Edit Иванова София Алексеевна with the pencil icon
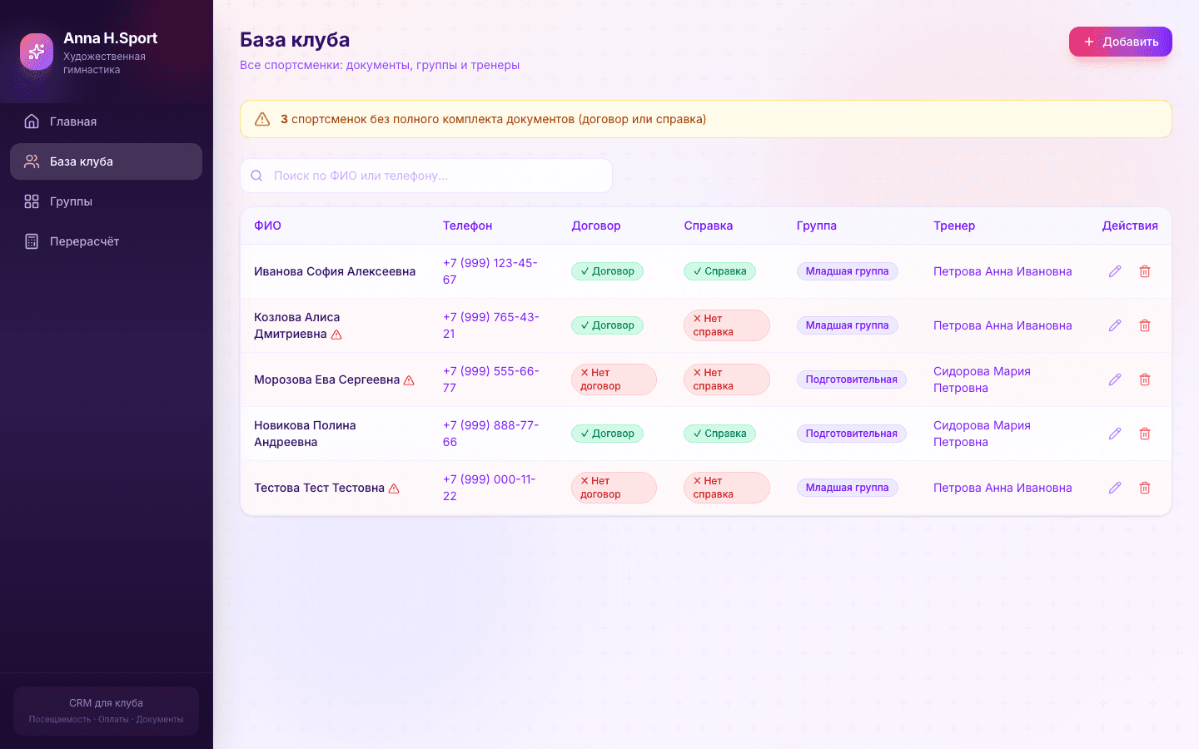 click(x=1115, y=271)
